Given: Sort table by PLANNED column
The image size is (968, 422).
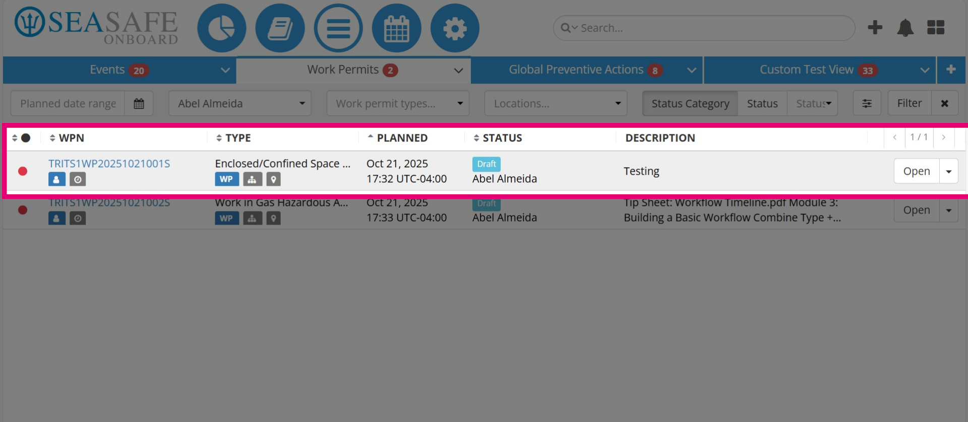Looking at the screenshot, I should pos(397,138).
